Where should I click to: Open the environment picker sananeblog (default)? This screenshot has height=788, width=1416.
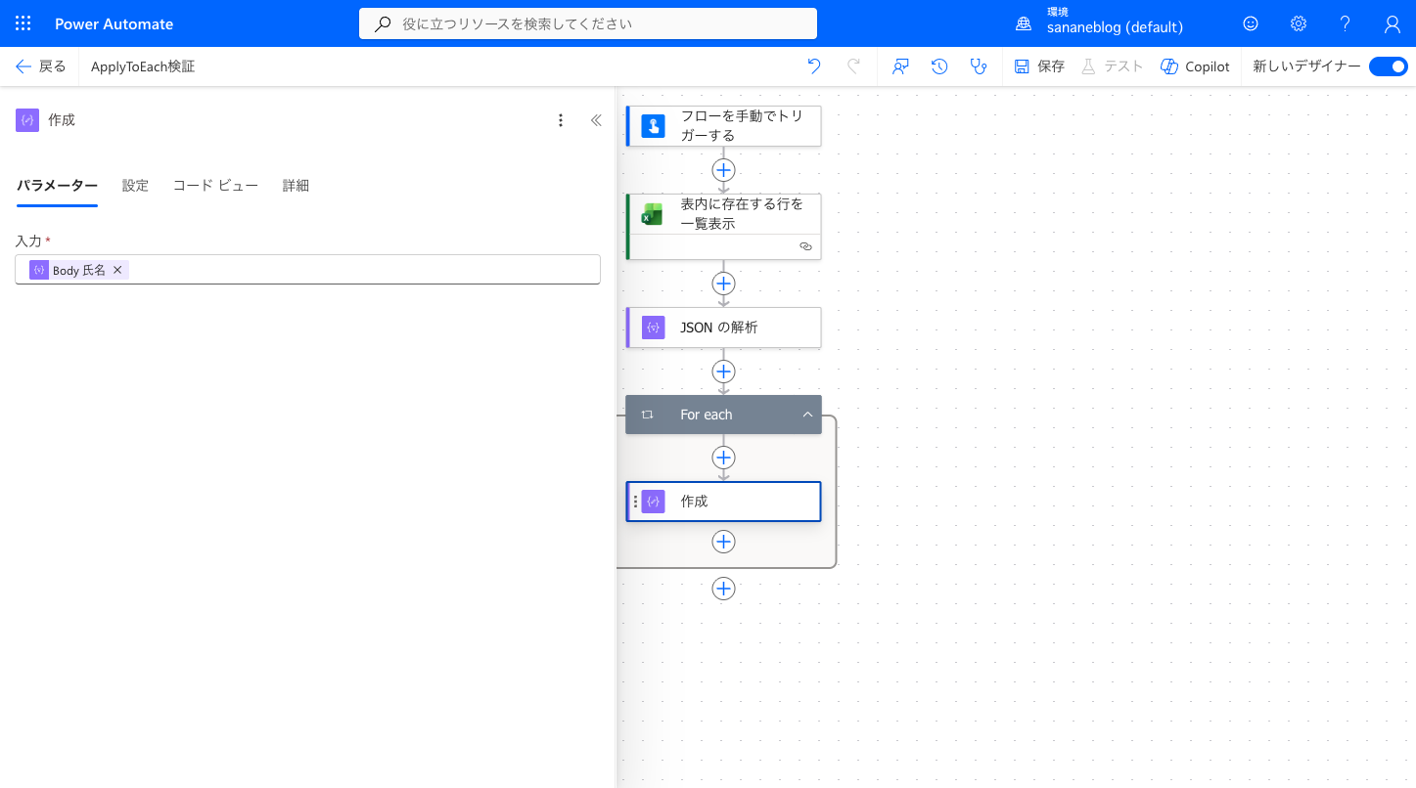pyautogui.click(x=1115, y=27)
